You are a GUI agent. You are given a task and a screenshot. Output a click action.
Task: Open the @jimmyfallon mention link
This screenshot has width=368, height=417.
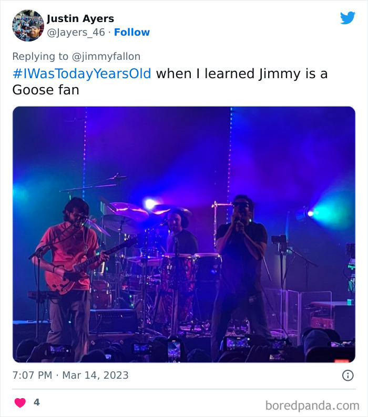pyautogui.click(x=107, y=56)
